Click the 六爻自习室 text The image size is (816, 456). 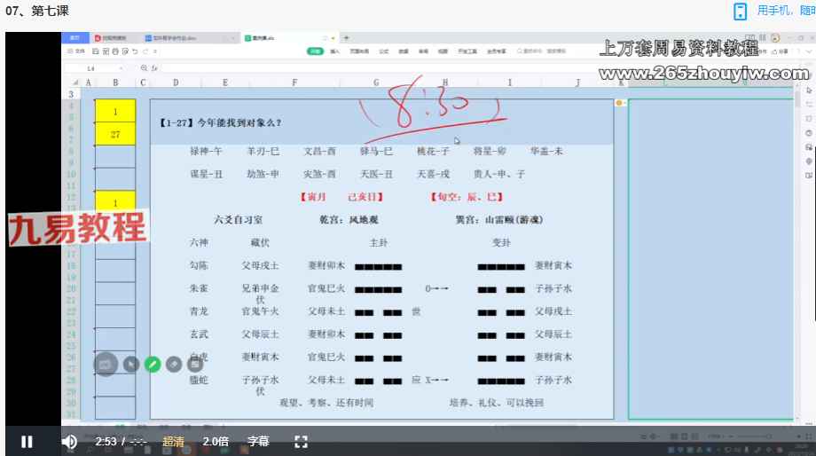pos(238,220)
